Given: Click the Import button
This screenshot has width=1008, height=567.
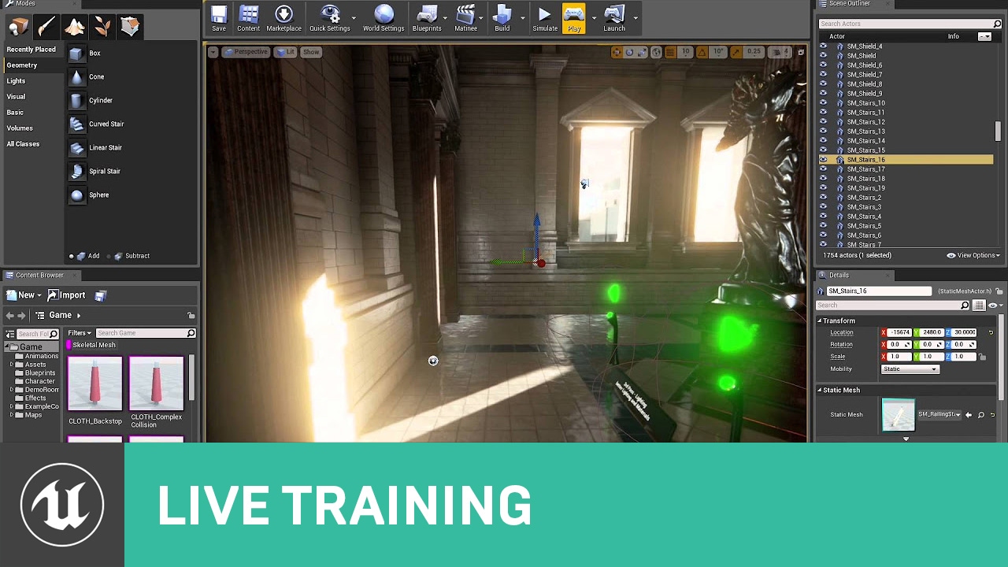Looking at the screenshot, I should 66,295.
